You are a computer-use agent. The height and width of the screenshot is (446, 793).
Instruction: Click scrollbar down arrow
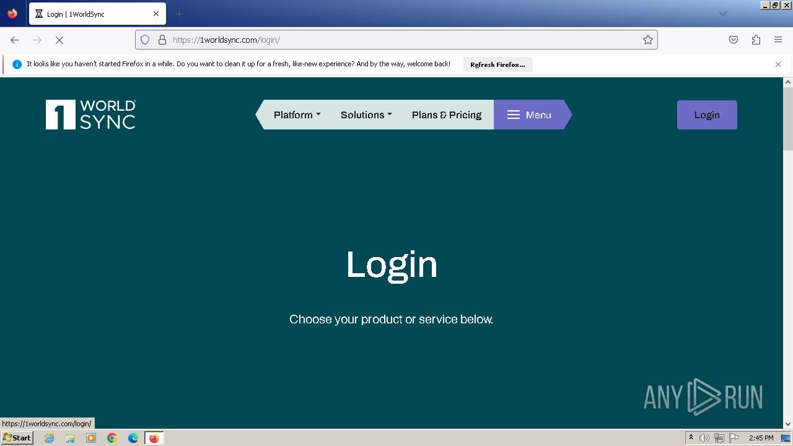pyautogui.click(x=788, y=424)
